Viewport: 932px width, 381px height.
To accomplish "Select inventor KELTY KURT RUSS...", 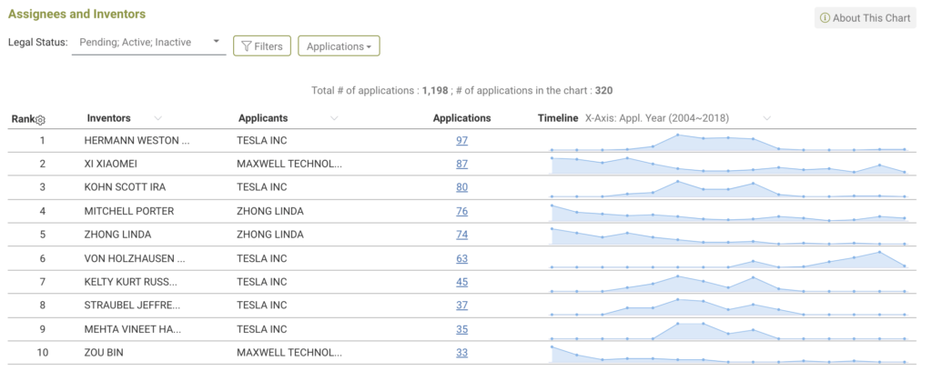I will click(x=131, y=282).
